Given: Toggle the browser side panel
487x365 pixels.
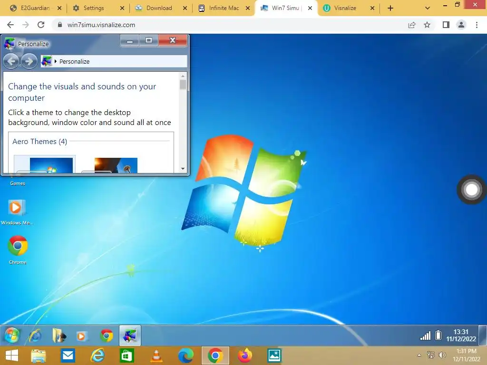Looking at the screenshot, I should (446, 25).
